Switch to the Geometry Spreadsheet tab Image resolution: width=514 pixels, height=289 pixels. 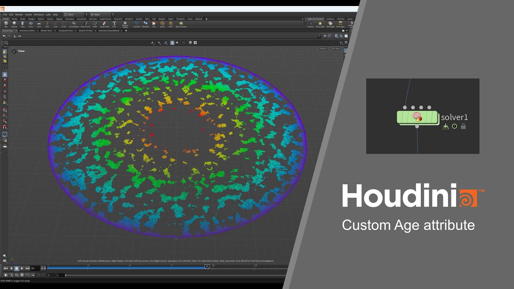110,31
